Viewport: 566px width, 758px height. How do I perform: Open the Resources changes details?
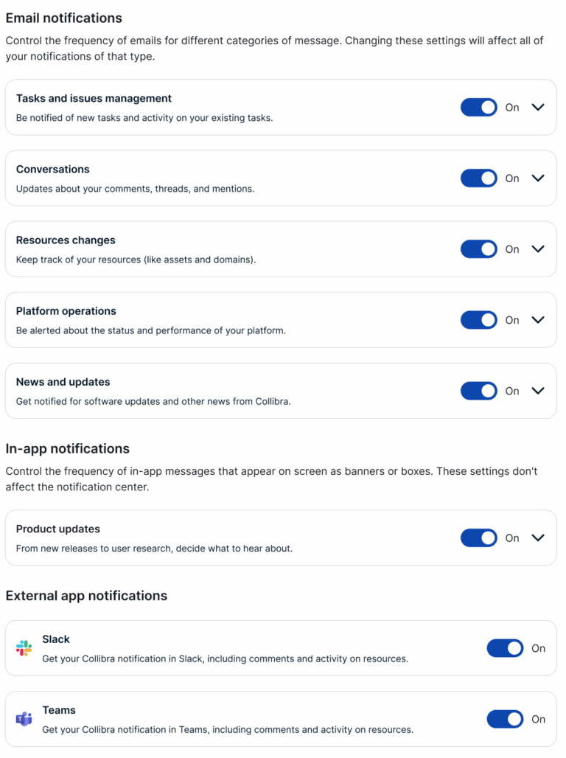537,248
